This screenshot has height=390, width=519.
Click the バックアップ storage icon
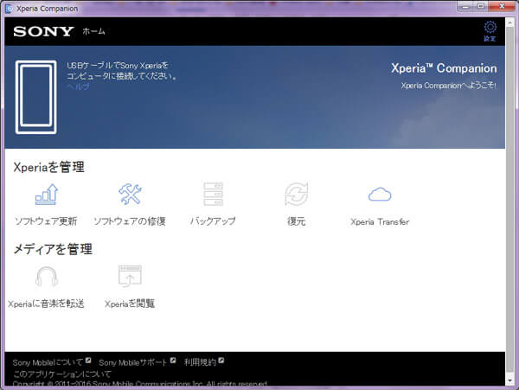213,194
